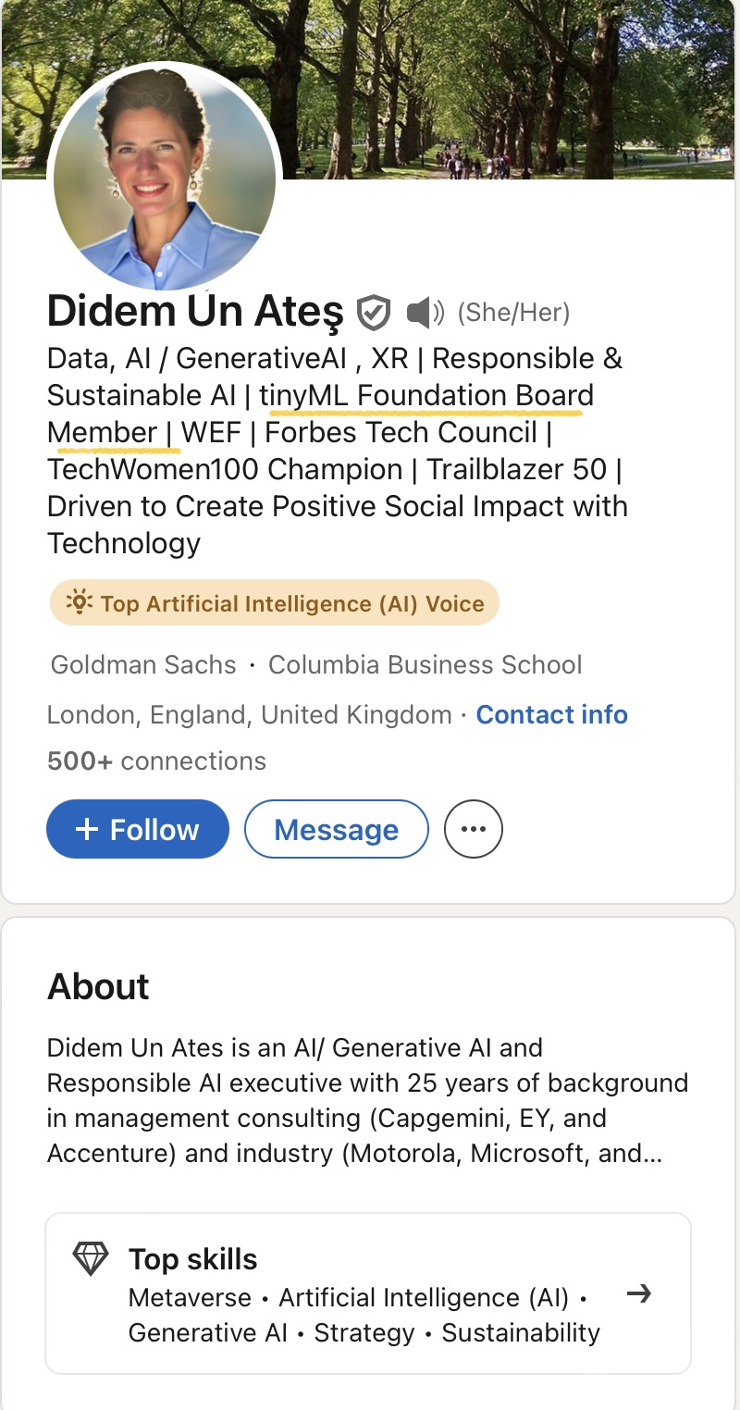Click the (She/Her) pronouns label
Image resolution: width=740 pixels, height=1410 pixels.
[x=513, y=313]
